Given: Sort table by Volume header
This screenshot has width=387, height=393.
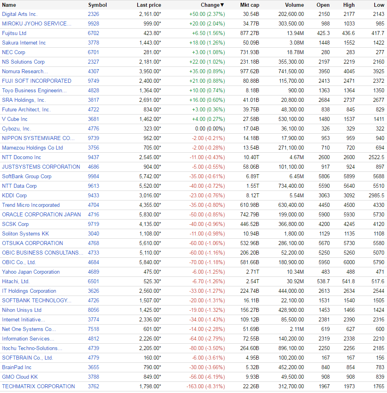Looking at the screenshot, I should (x=294, y=5).
